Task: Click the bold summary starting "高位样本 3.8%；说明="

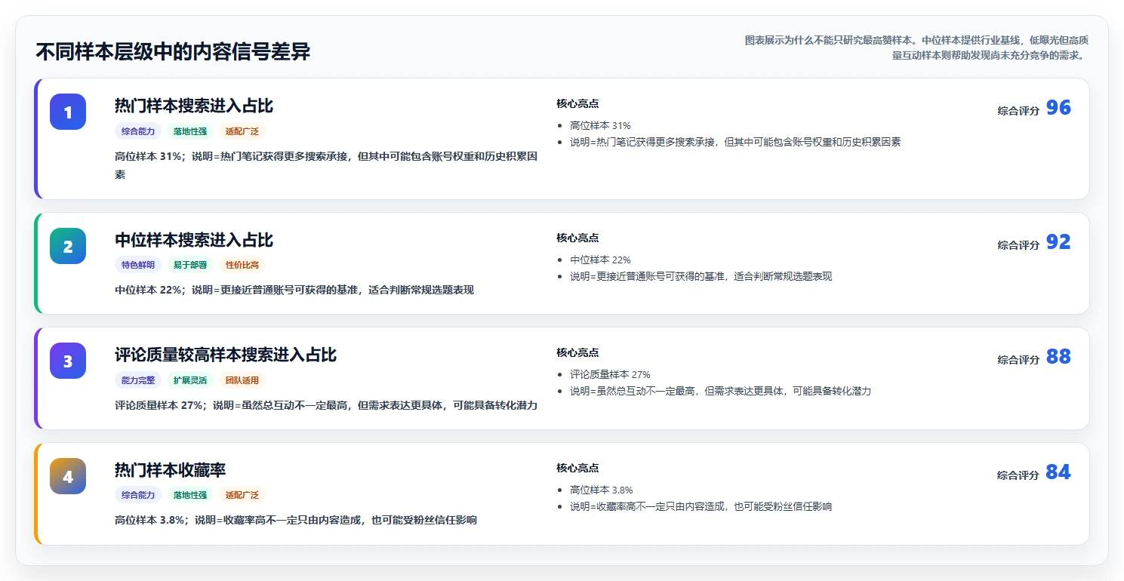Action: pos(296,520)
